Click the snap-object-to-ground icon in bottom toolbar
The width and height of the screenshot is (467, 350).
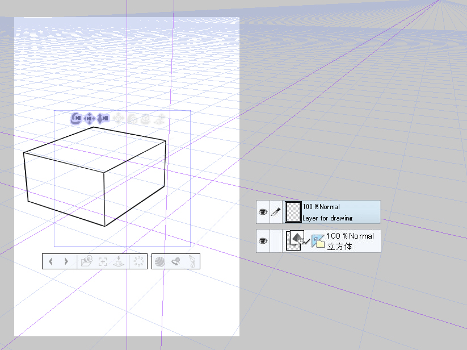[x=119, y=261]
